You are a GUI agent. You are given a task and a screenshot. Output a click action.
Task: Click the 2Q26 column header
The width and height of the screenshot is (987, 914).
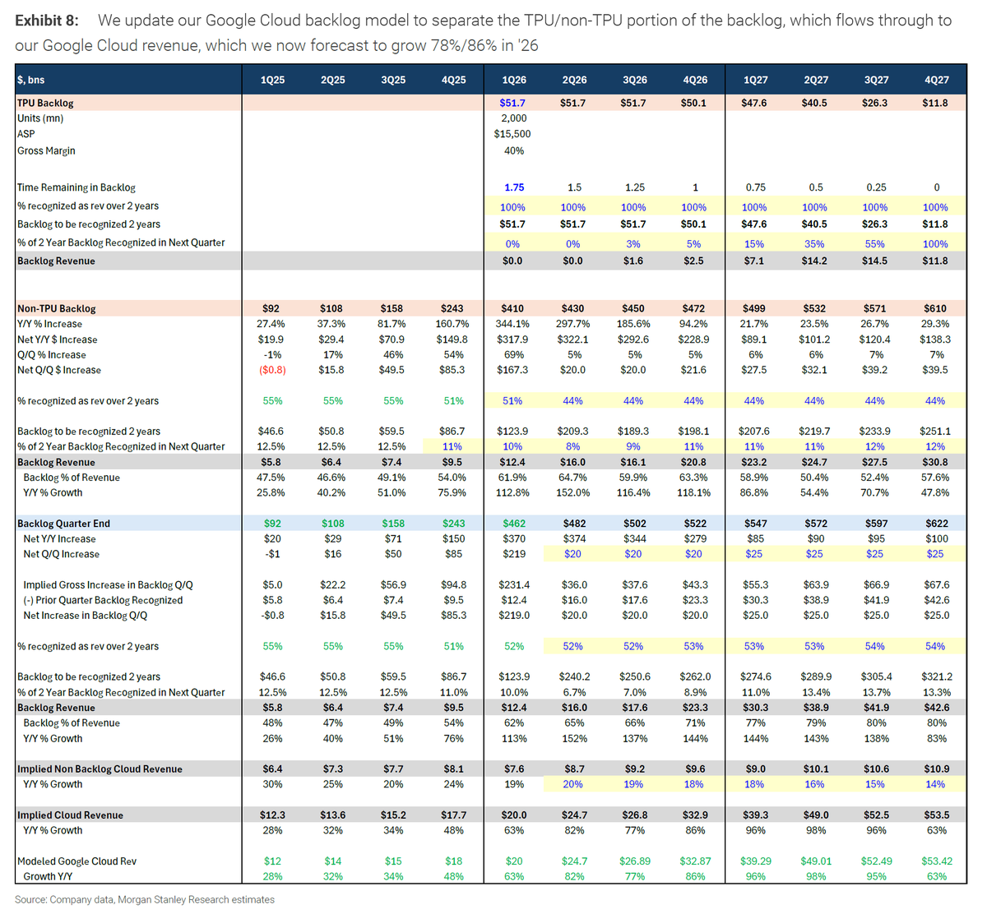tap(574, 80)
